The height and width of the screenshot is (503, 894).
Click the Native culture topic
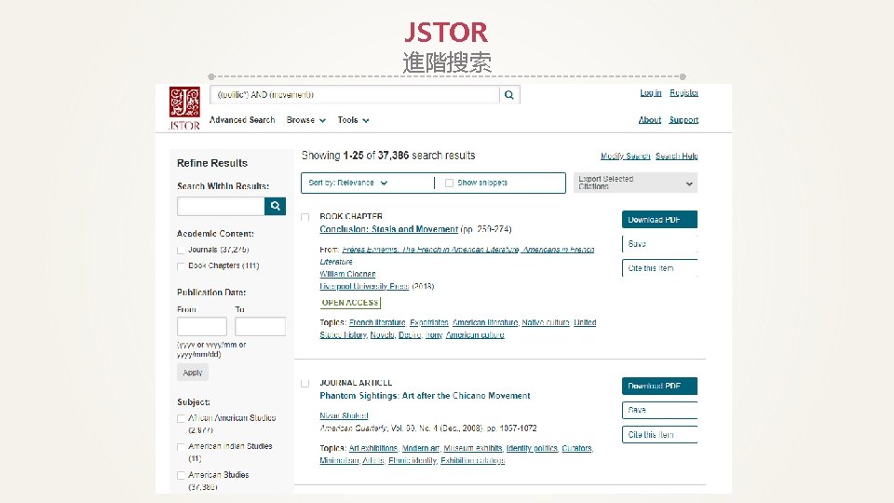point(546,323)
